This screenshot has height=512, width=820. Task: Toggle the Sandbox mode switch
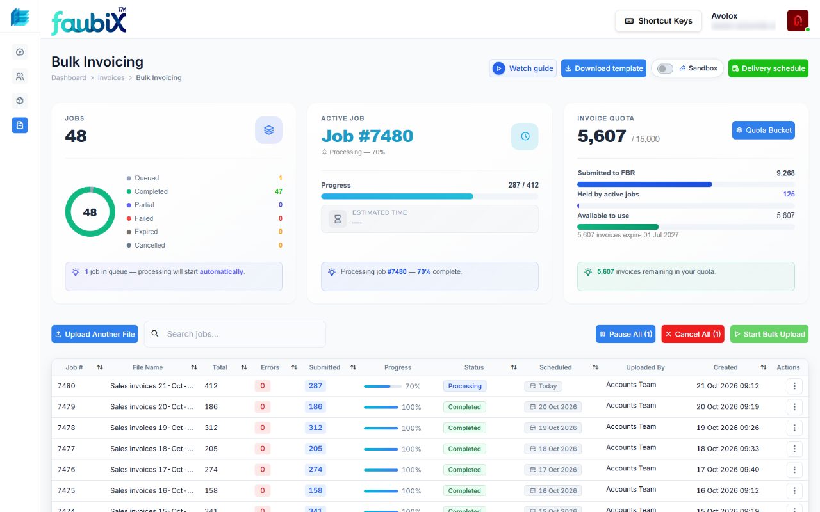(665, 68)
